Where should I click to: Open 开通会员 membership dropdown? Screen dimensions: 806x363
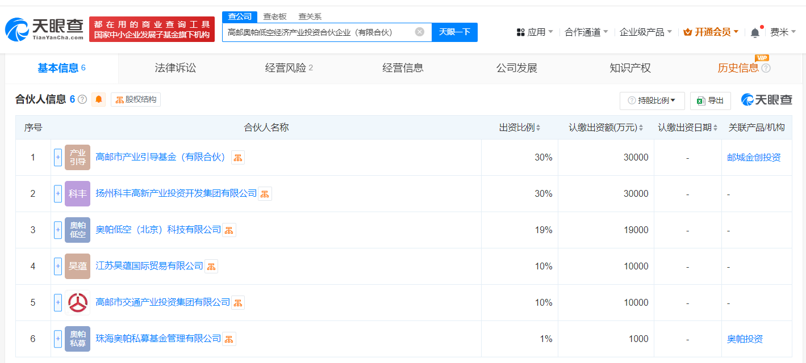click(x=711, y=32)
